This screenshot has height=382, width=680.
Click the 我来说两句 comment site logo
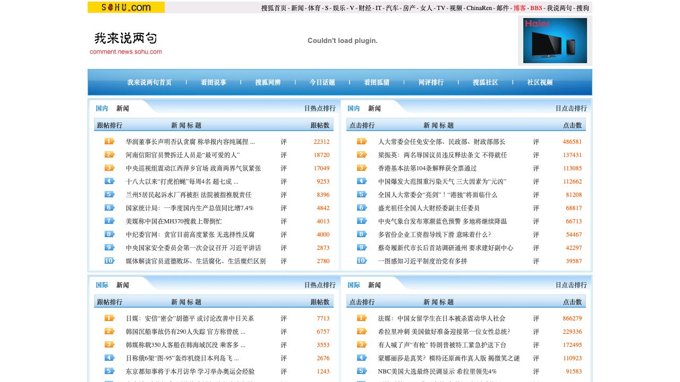pyautogui.click(x=126, y=42)
